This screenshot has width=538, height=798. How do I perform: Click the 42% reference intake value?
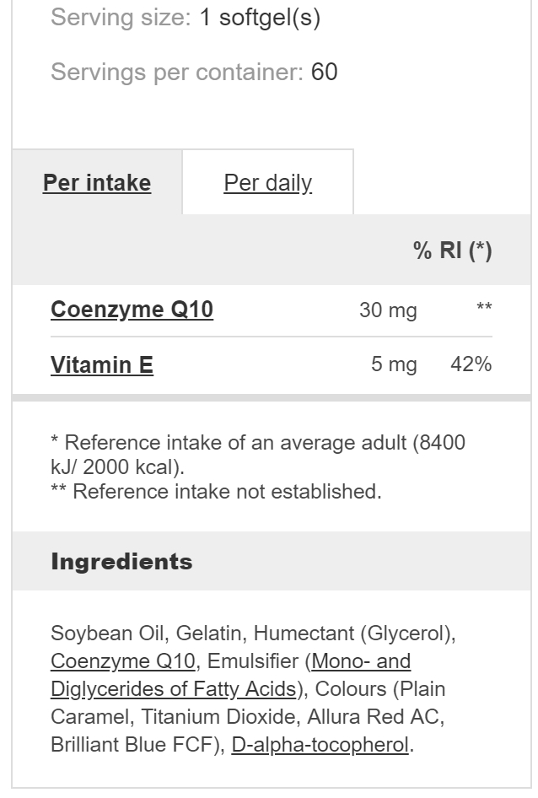tap(471, 364)
